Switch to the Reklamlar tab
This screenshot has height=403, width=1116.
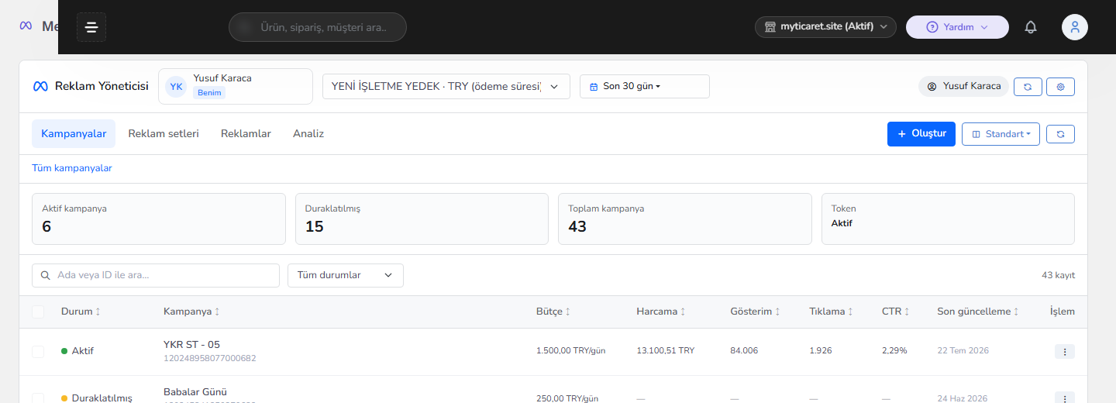pos(246,133)
